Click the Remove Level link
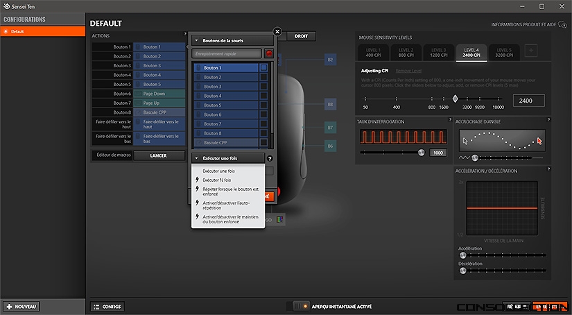The image size is (572, 315). click(x=408, y=71)
